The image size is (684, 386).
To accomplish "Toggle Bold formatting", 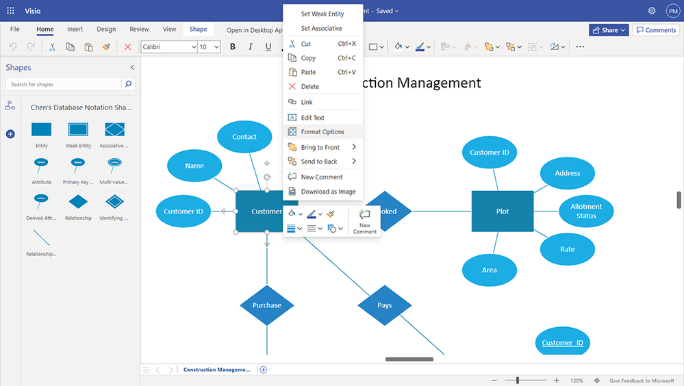I will pyautogui.click(x=233, y=47).
